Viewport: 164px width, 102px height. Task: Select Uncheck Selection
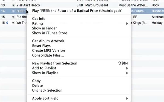click(x=47, y=91)
